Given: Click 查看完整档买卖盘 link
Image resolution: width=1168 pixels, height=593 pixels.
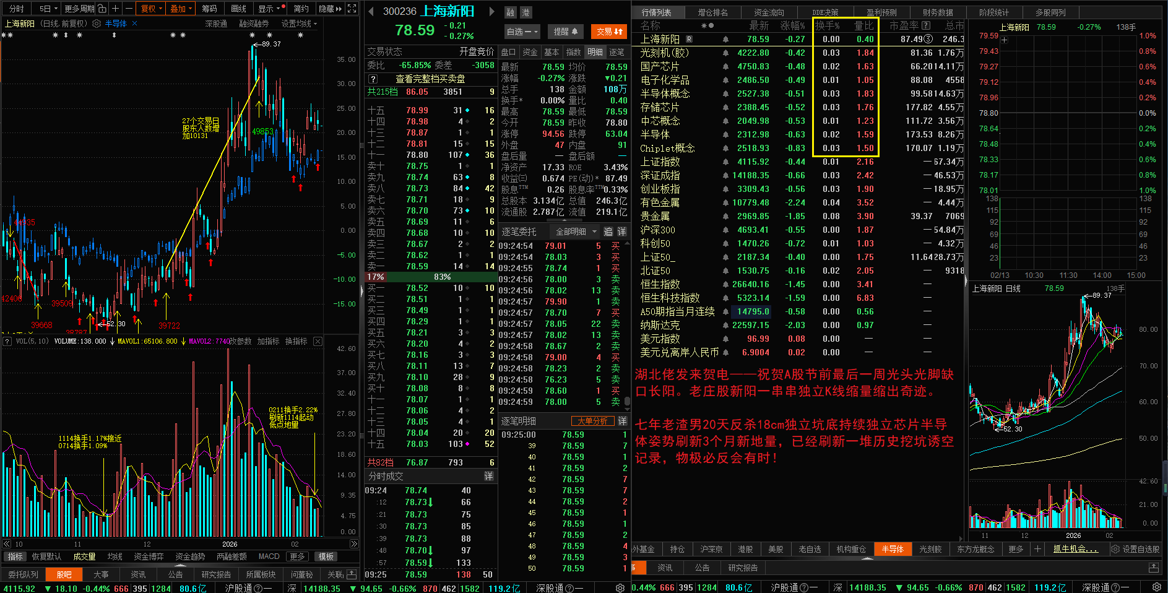Looking at the screenshot, I should click(x=430, y=79).
